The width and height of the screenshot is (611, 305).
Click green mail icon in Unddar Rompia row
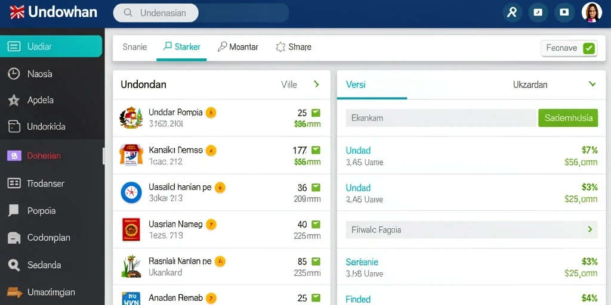tap(316, 113)
